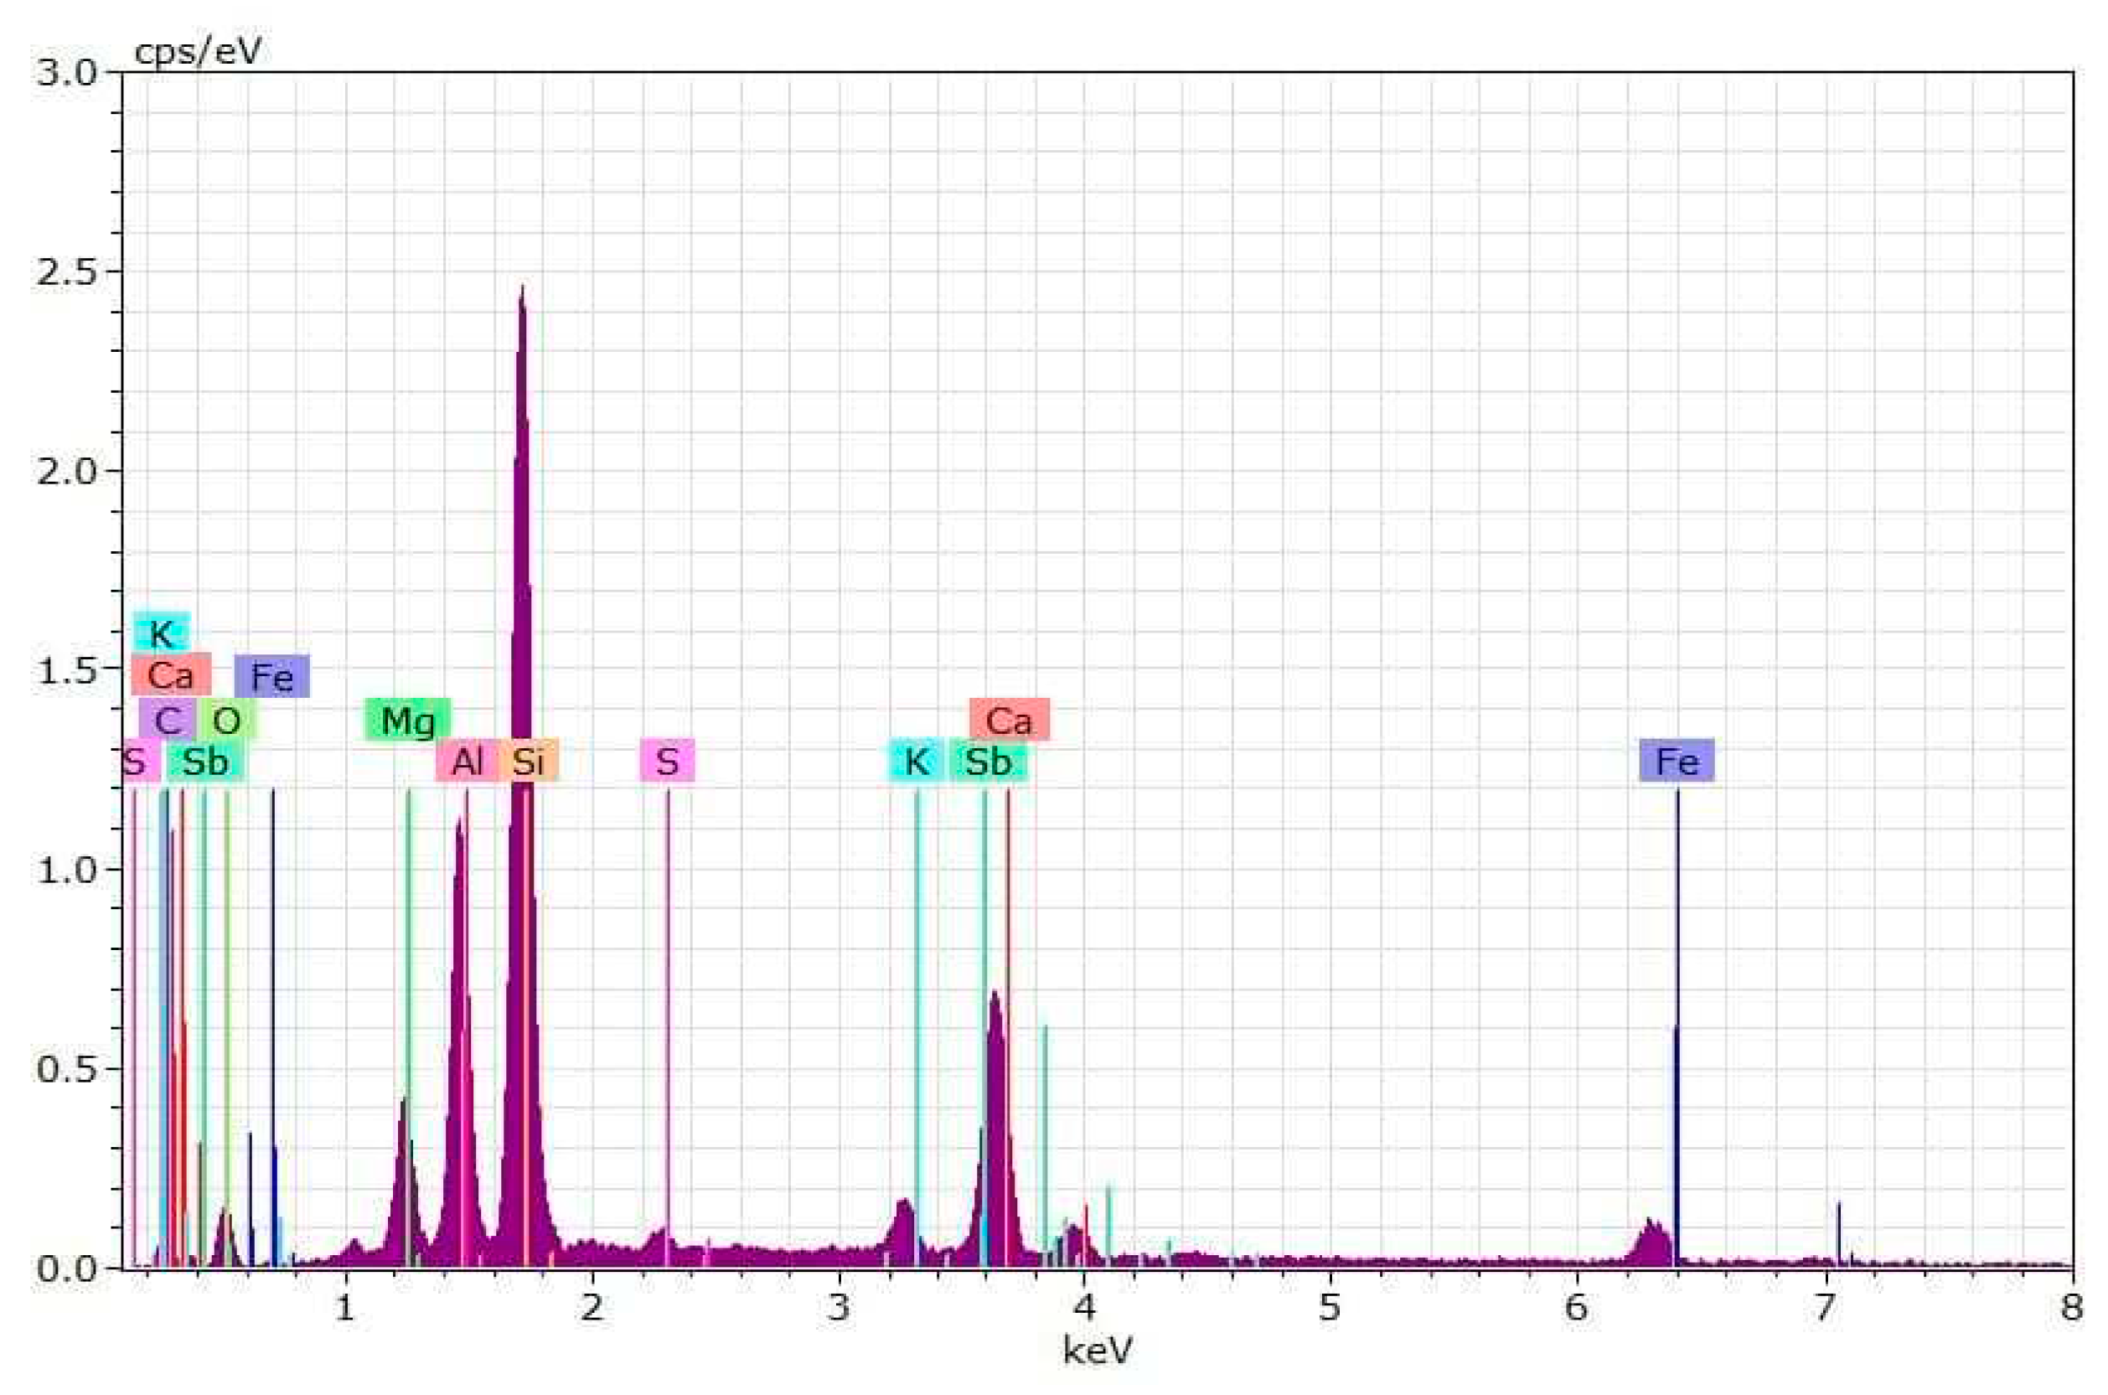Click the Sb label next to leftmost S

(203, 762)
